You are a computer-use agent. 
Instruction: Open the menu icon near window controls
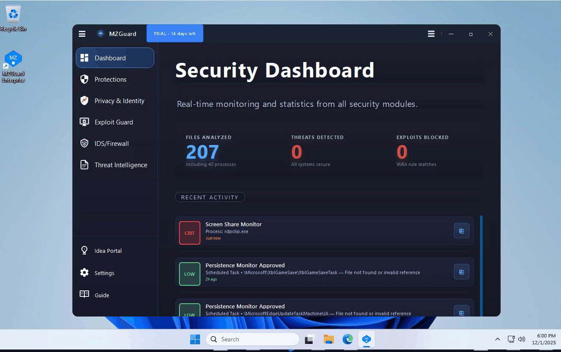click(x=431, y=33)
